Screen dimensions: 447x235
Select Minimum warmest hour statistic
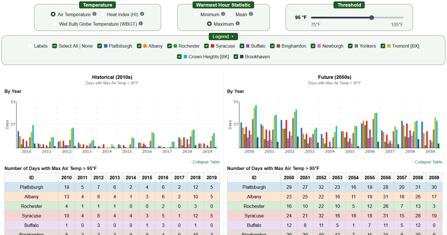(x=196, y=14)
